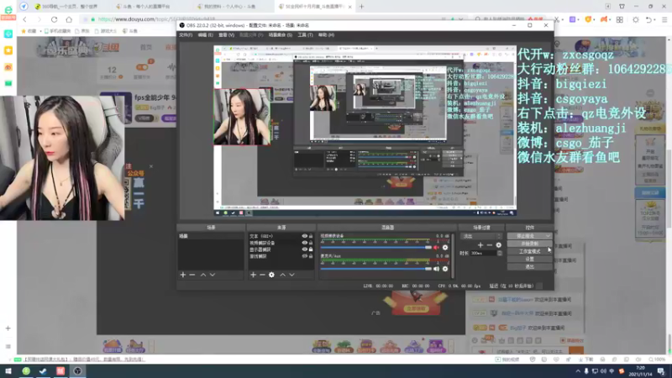
Task: Toggle visibility of 游戏捕获 source
Action: point(304,256)
